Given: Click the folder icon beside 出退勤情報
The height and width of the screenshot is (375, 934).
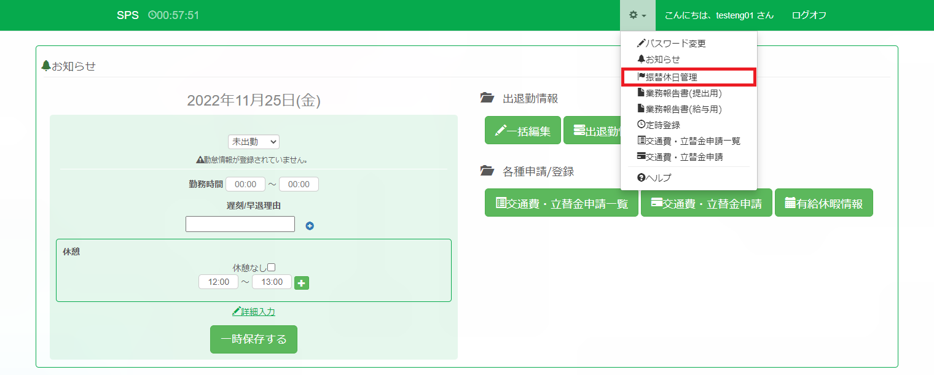Looking at the screenshot, I should tap(487, 98).
